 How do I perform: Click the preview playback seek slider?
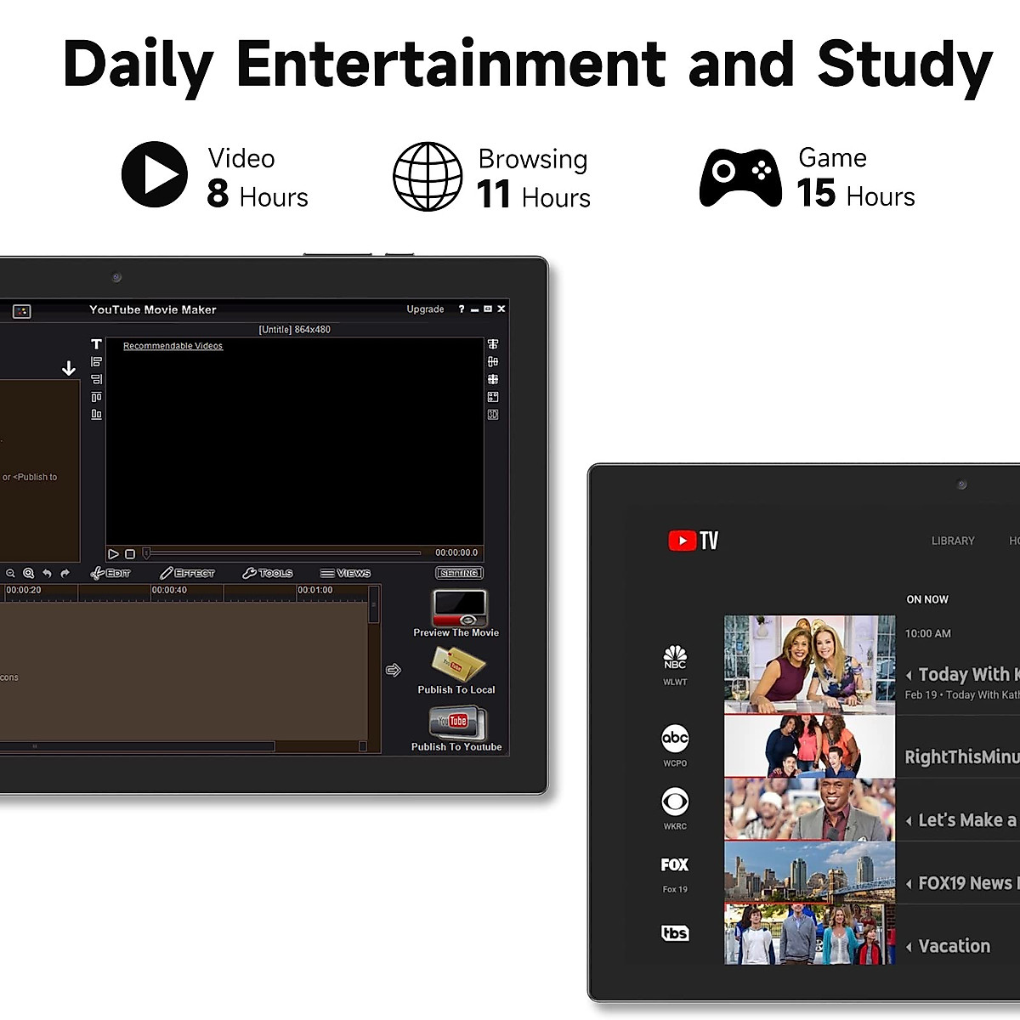pos(282,553)
